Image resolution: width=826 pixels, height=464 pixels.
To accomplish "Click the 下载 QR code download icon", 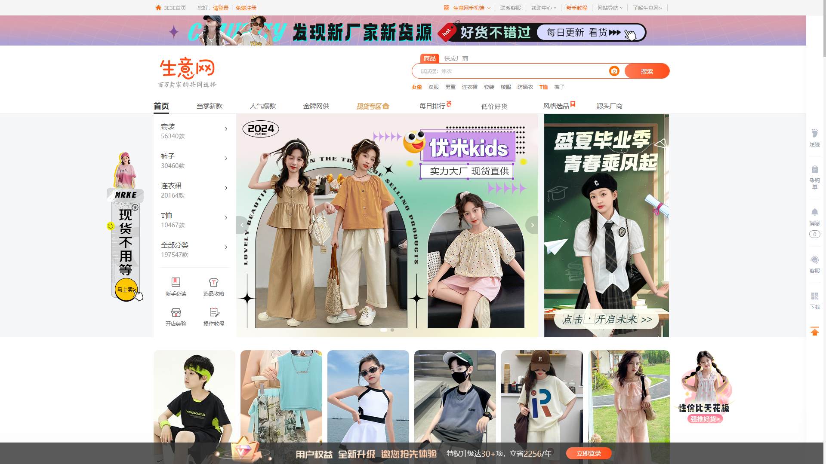I will click(814, 296).
